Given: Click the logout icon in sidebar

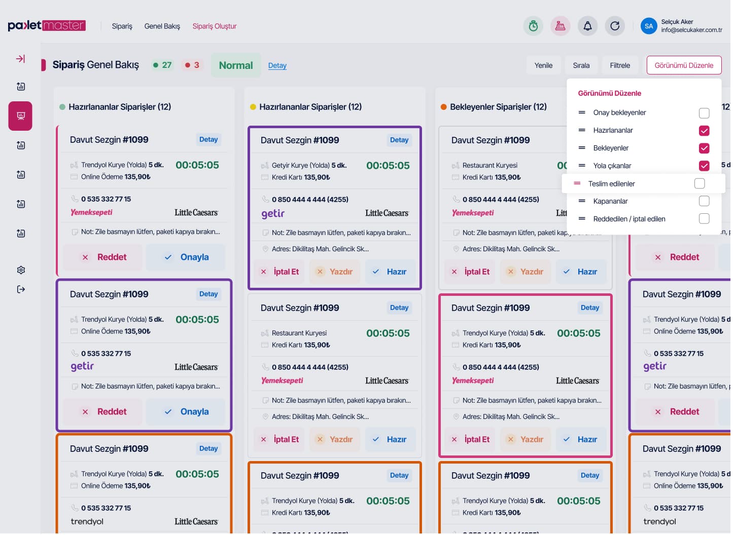Looking at the screenshot, I should tap(21, 289).
